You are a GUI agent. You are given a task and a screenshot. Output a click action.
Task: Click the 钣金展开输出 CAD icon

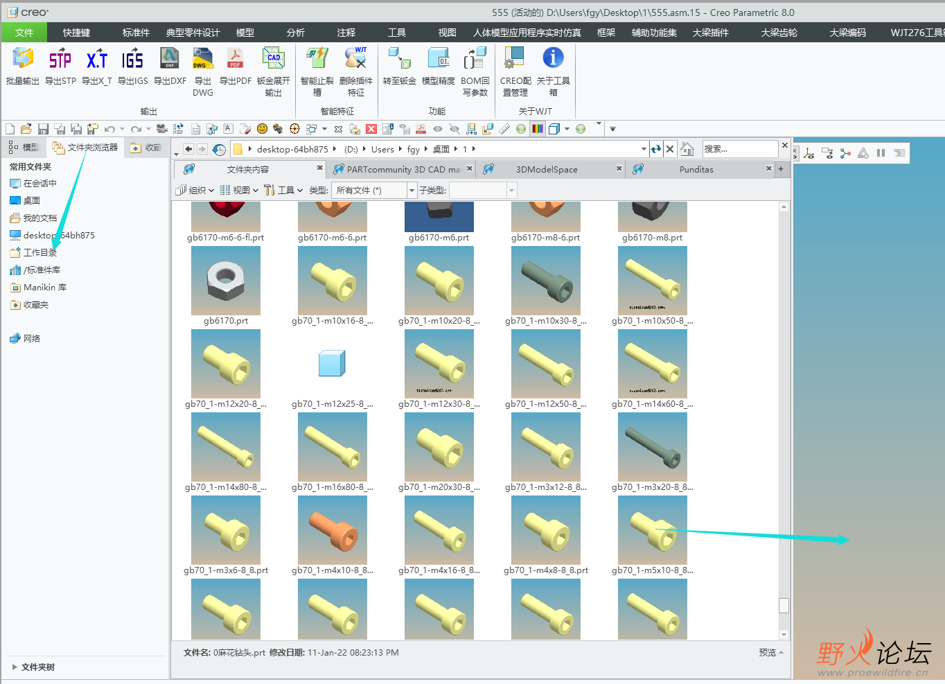(273, 58)
